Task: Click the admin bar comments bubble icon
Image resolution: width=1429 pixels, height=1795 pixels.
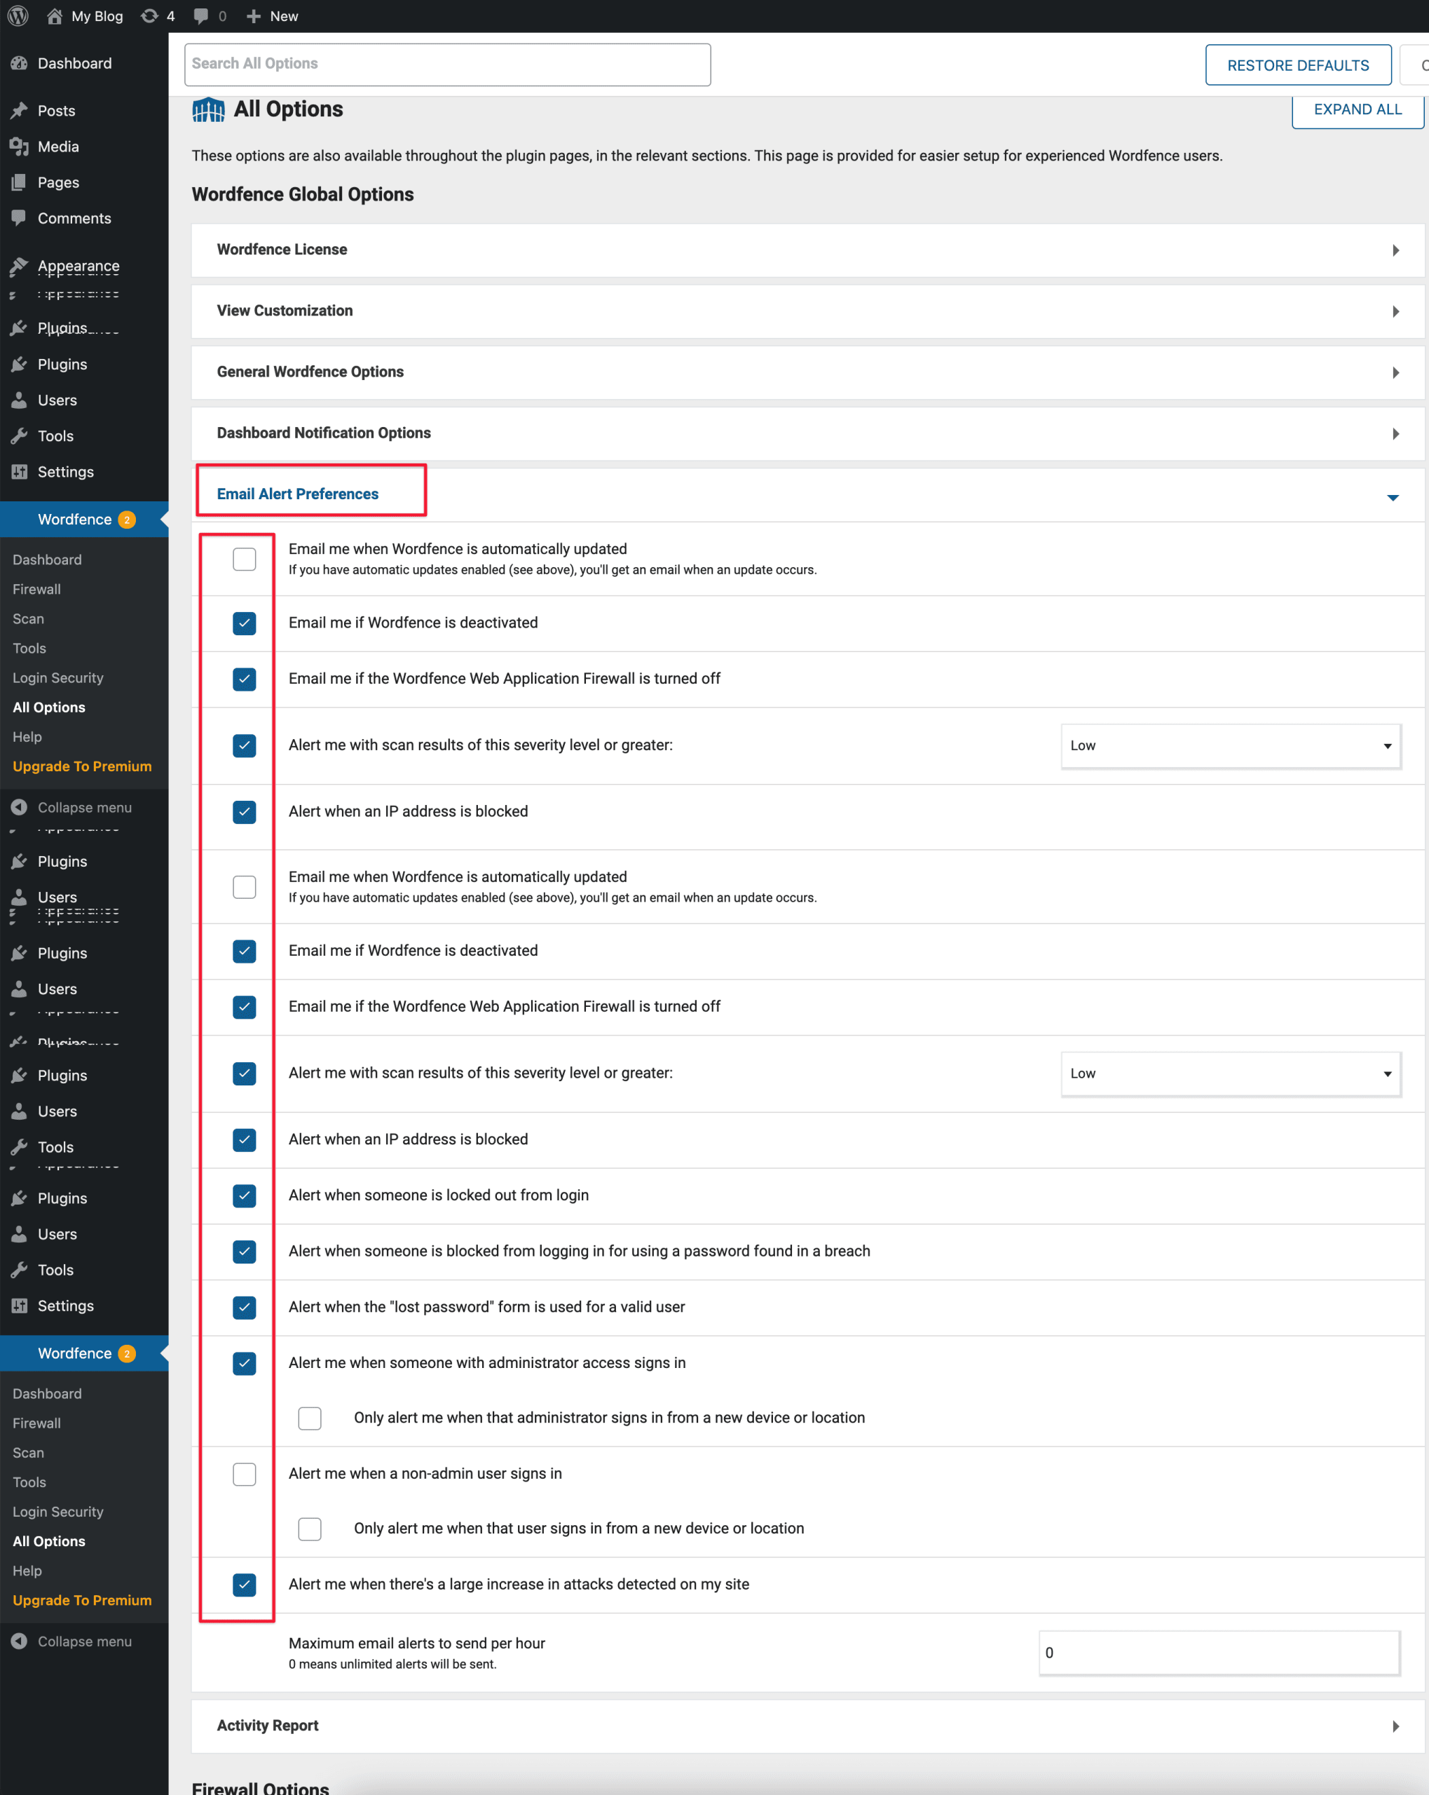Action: [x=200, y=16]
